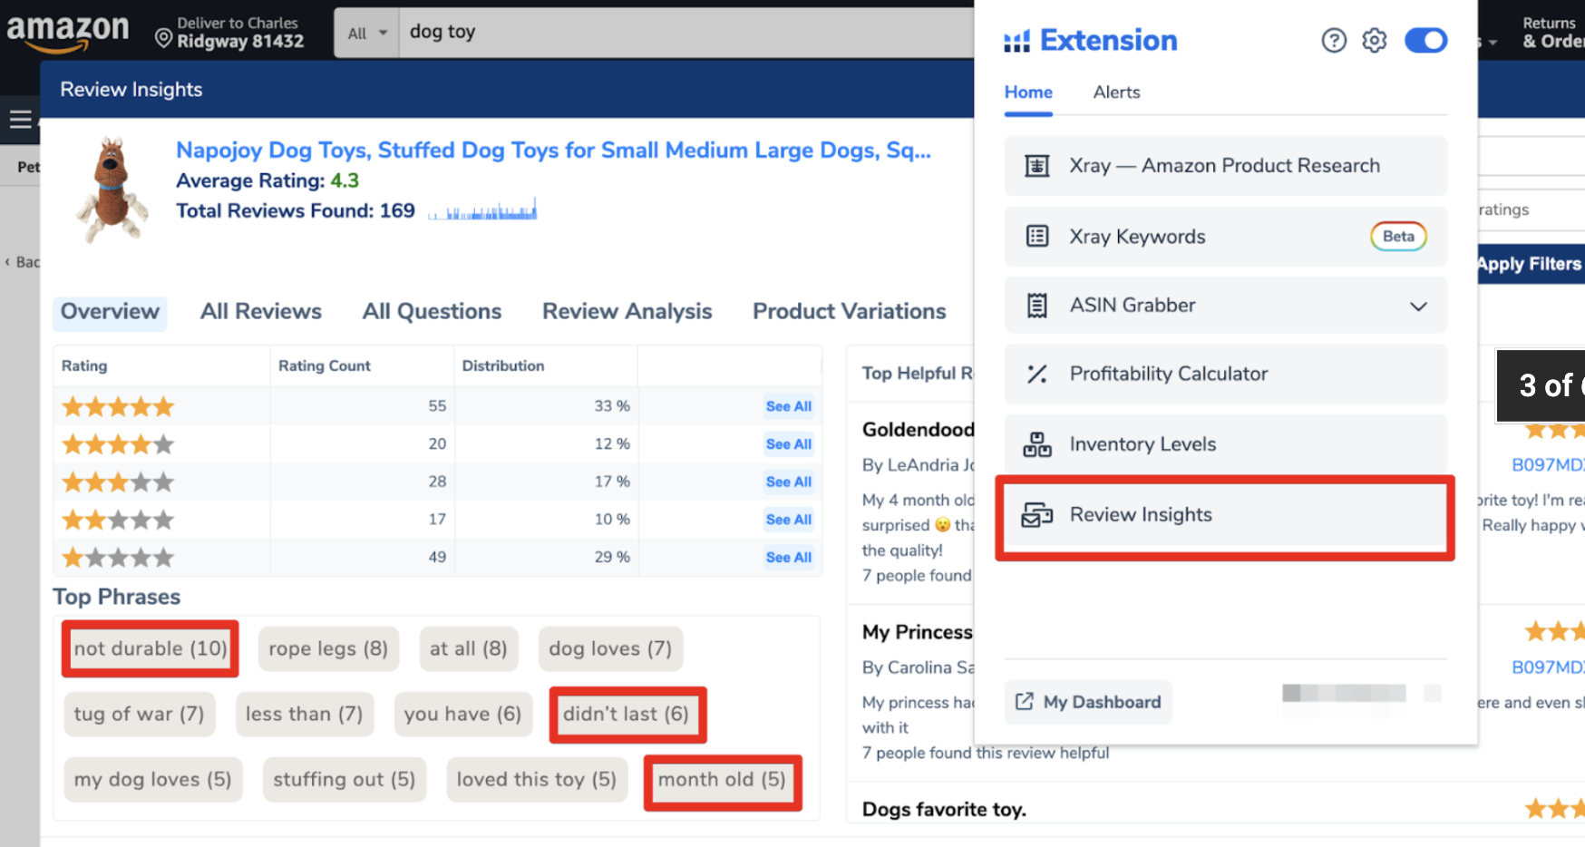Select the 'dog loves (7)' phrase
Image resolution: width=1585 pixels, height=847 pixels.
tap(610, 648)
